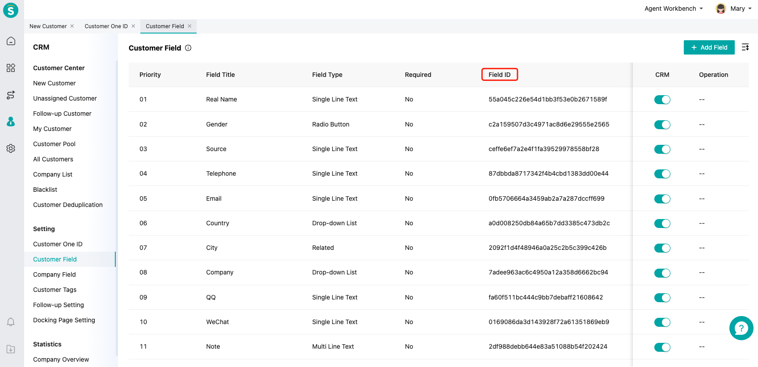The image size is (758, 367).
Task: Toggle CRM switch for Note
Action: (x=662, y=347)
